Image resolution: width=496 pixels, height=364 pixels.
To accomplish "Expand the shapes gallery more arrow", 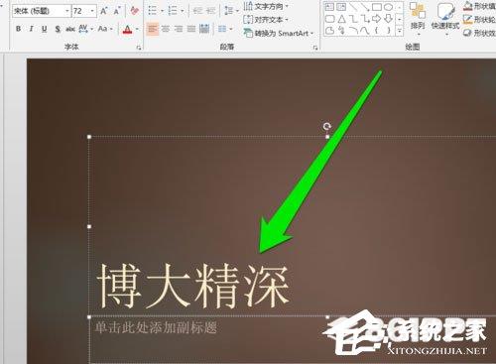I will point(400,31).
